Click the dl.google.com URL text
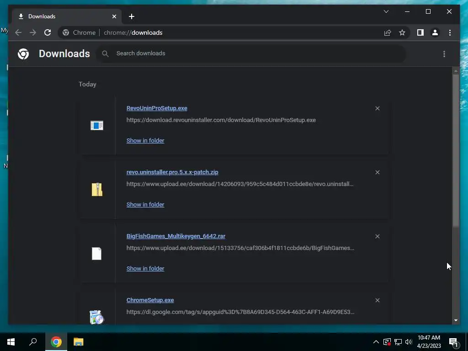The width and height of the screenshot is (468, 351). pos(240,312)
